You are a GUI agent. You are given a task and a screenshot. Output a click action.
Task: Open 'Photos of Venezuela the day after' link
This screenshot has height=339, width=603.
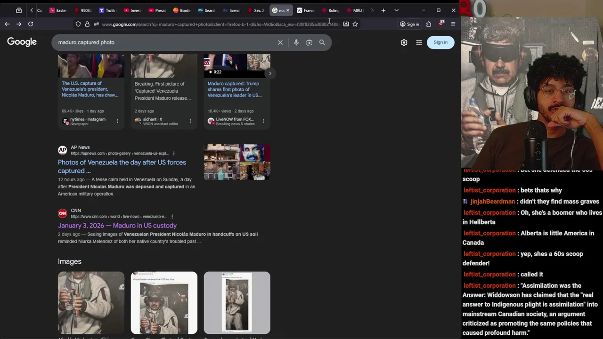122,167
